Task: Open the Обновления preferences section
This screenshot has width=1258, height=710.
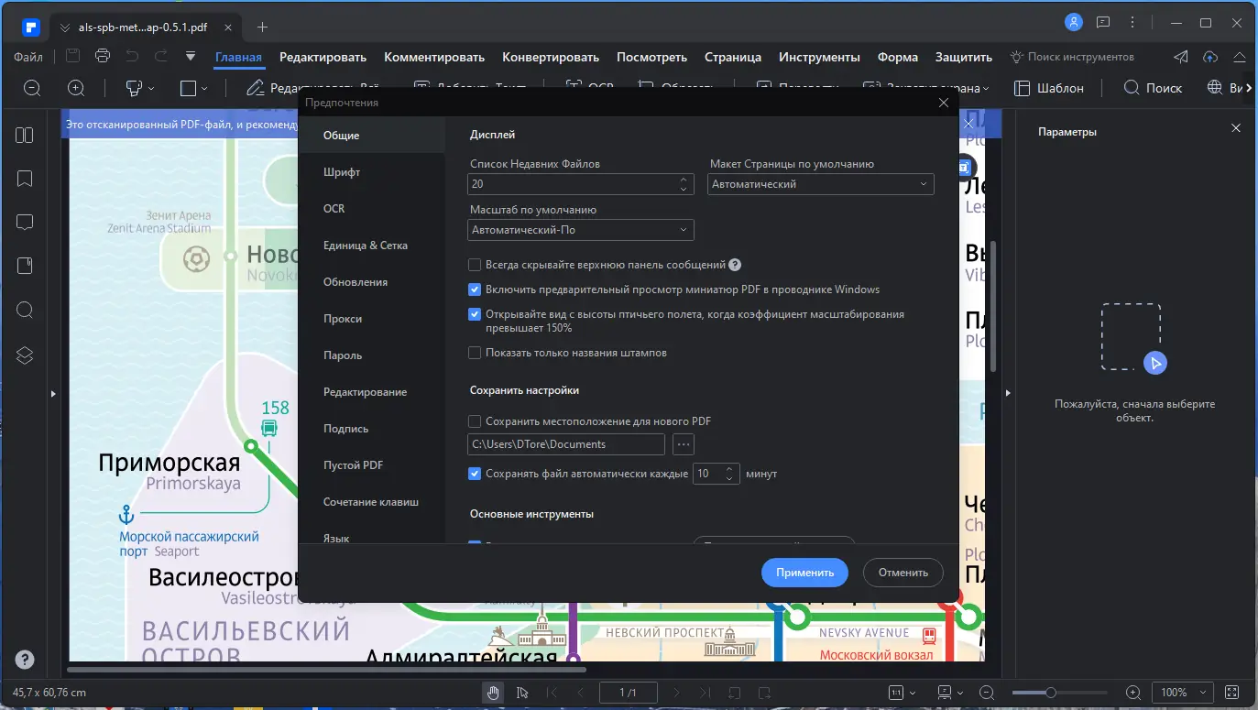Action: point(372,282)
